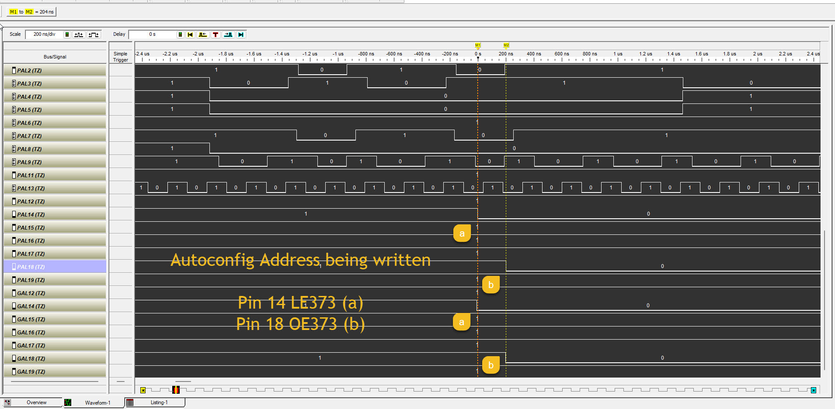
Task: Click the Bus/Signal column header
Action: 55,57
